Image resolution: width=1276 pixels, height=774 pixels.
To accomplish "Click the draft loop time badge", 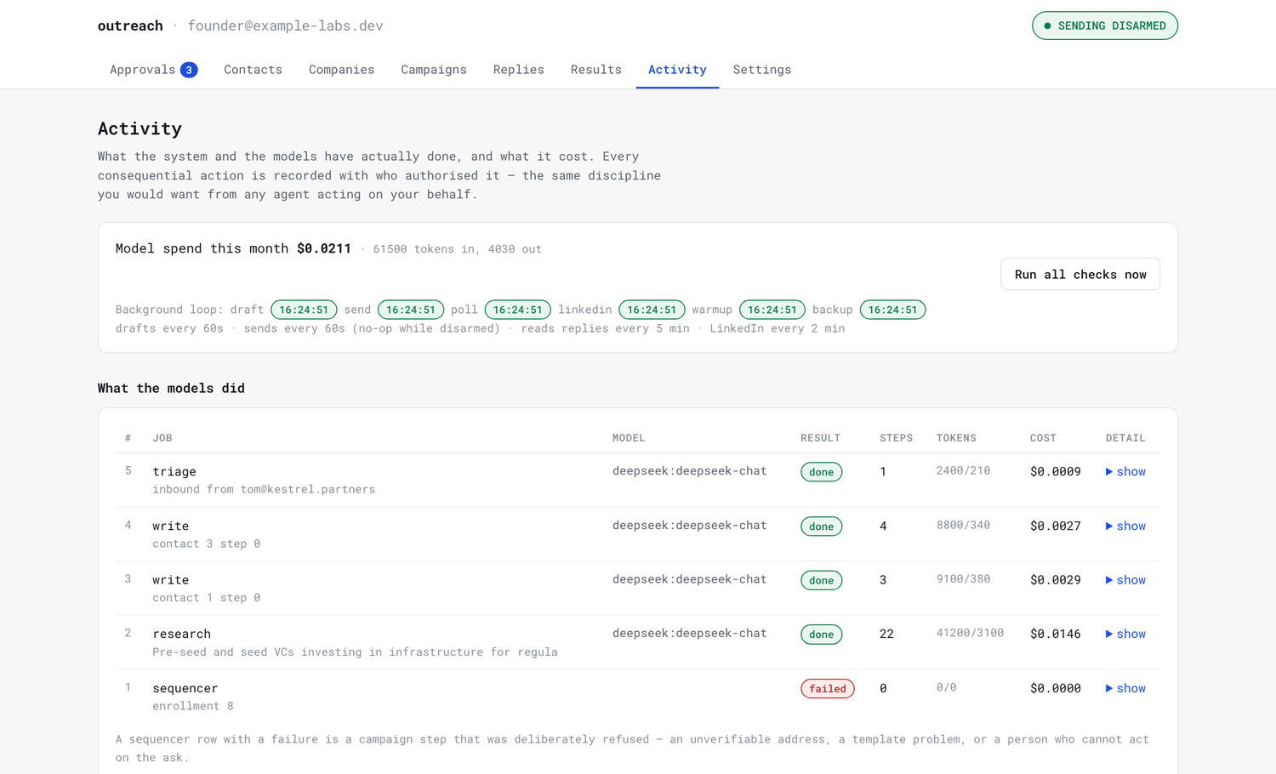I will coord(304,310).
